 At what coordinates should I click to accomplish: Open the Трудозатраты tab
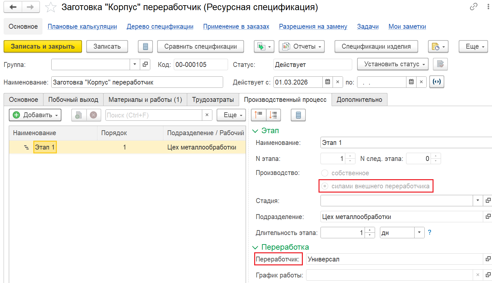tap(213, 100)
